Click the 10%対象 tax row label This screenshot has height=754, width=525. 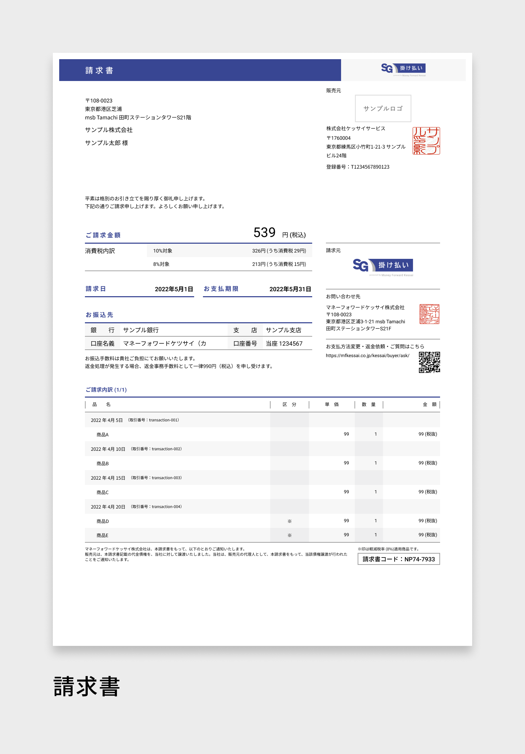[163, 251]
